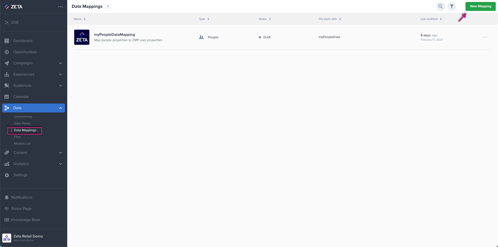Open the filter funnel icon
This screenshot has height=247, width=498.
click(452, 6)
